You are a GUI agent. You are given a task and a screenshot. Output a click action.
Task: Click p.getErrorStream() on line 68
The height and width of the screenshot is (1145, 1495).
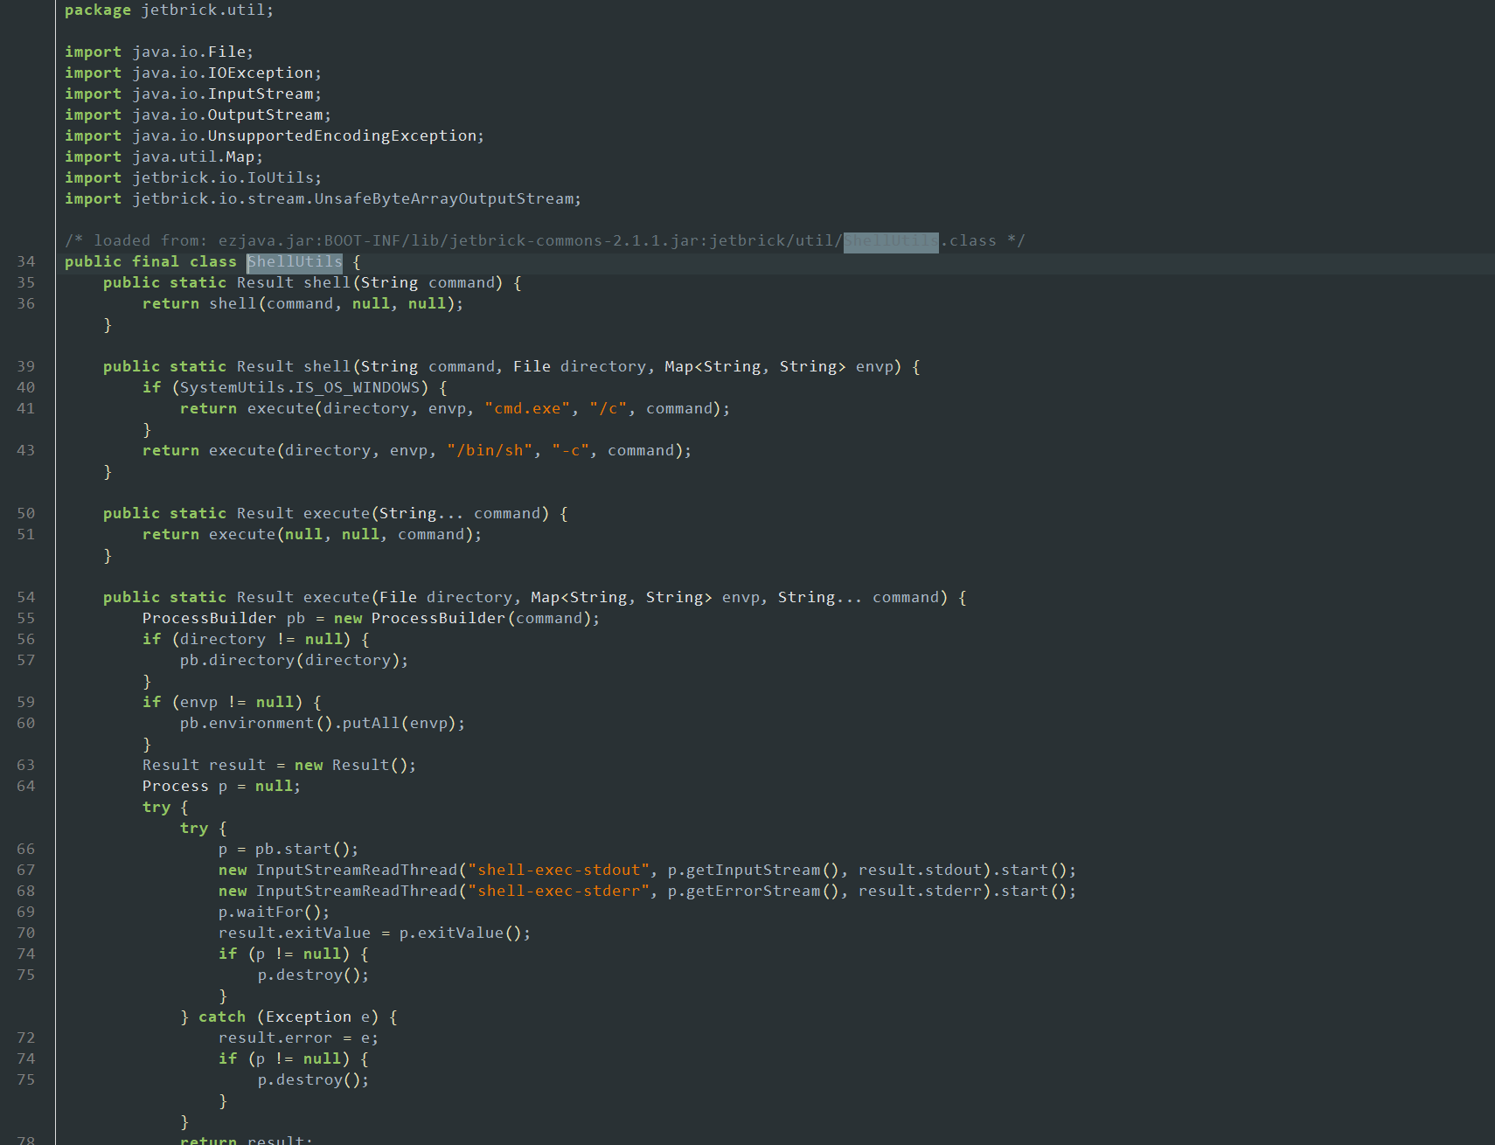tap(753, 891)
